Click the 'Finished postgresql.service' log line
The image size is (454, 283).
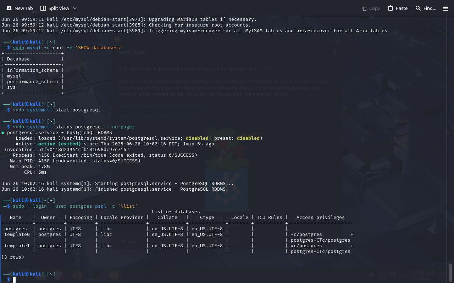point(115,189)
